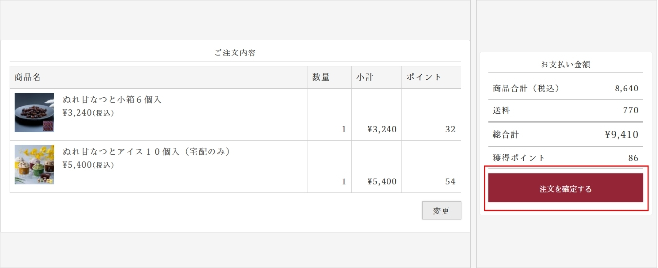
Task: Click the 小計 column header
Action: tap(365, 77)
